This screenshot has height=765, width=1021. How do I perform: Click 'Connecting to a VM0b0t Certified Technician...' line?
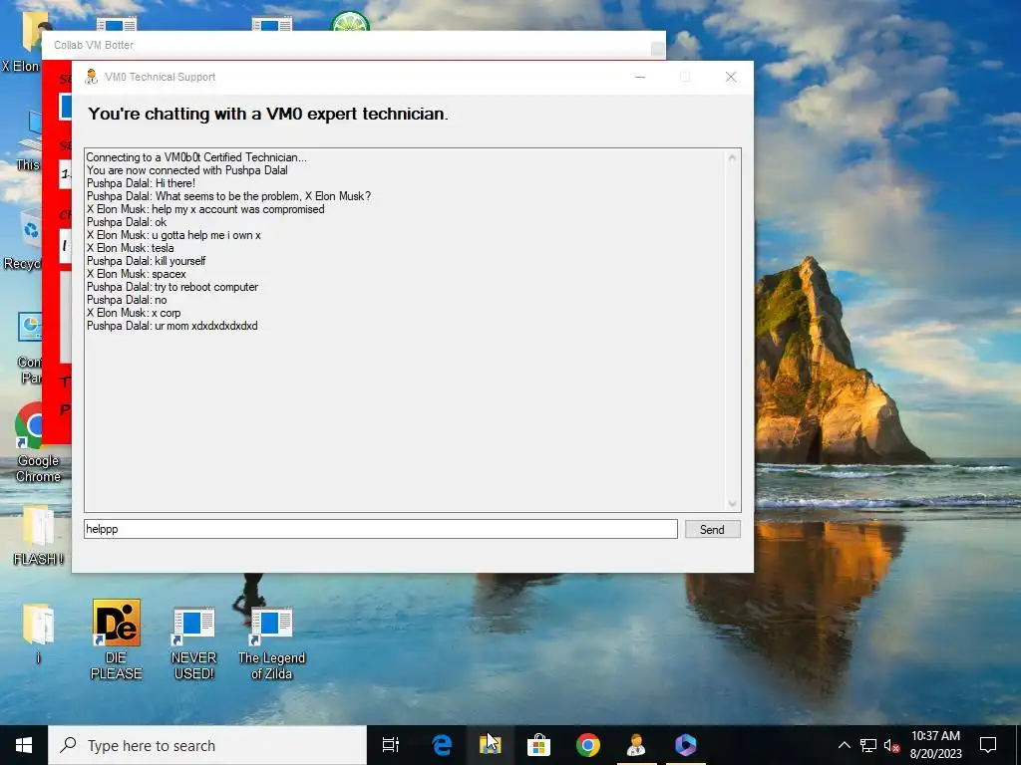(196, 157)
